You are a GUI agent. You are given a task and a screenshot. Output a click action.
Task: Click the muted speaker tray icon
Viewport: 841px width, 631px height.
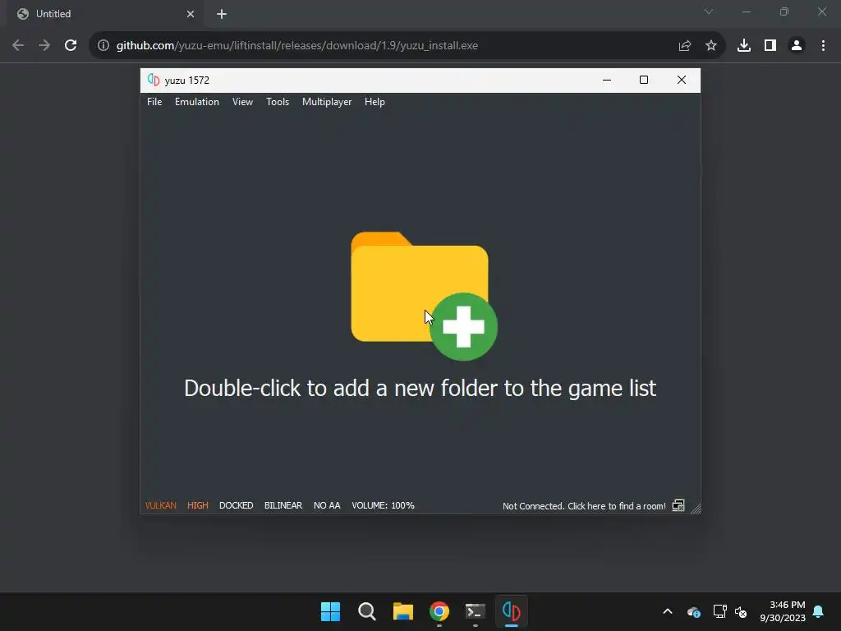click(x=741, y=611)
